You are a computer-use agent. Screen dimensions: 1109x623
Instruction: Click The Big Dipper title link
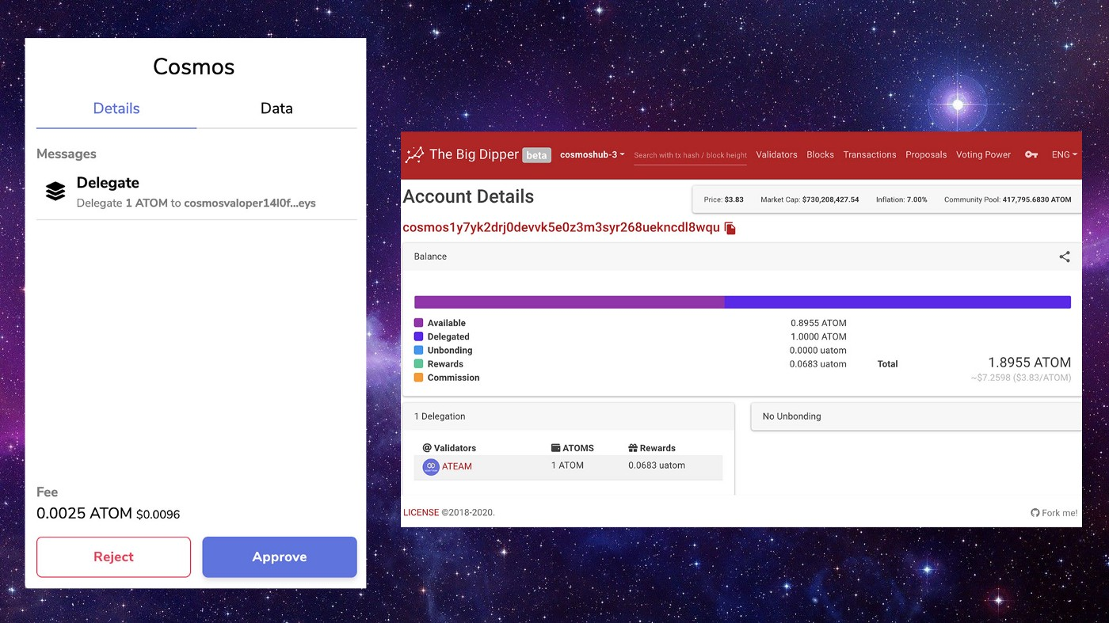[x=474, y=154]
